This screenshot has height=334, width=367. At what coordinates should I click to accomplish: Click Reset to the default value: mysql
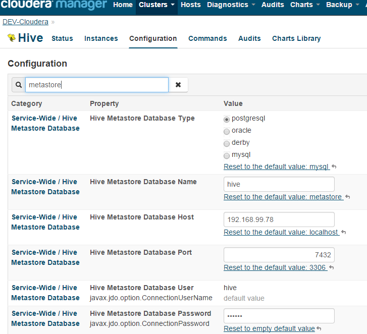click(x=277, y=166)
